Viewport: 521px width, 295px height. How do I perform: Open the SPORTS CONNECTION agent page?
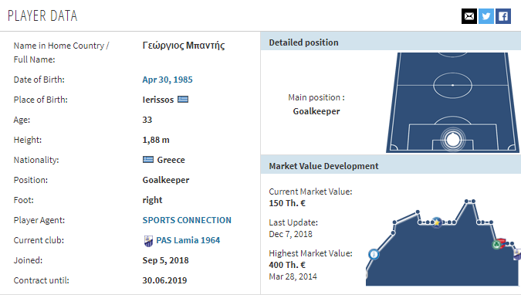click(x=187, y=220)
